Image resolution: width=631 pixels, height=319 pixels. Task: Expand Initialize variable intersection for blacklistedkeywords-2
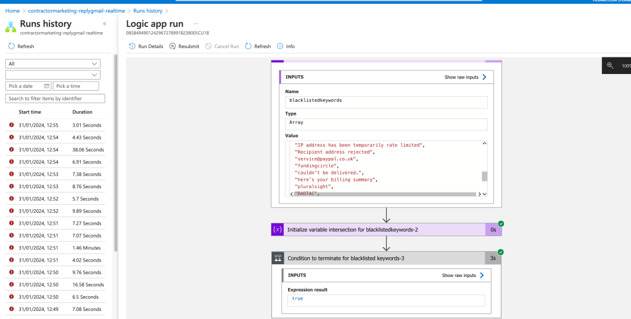pyautogui.click(x=386, y=230)
